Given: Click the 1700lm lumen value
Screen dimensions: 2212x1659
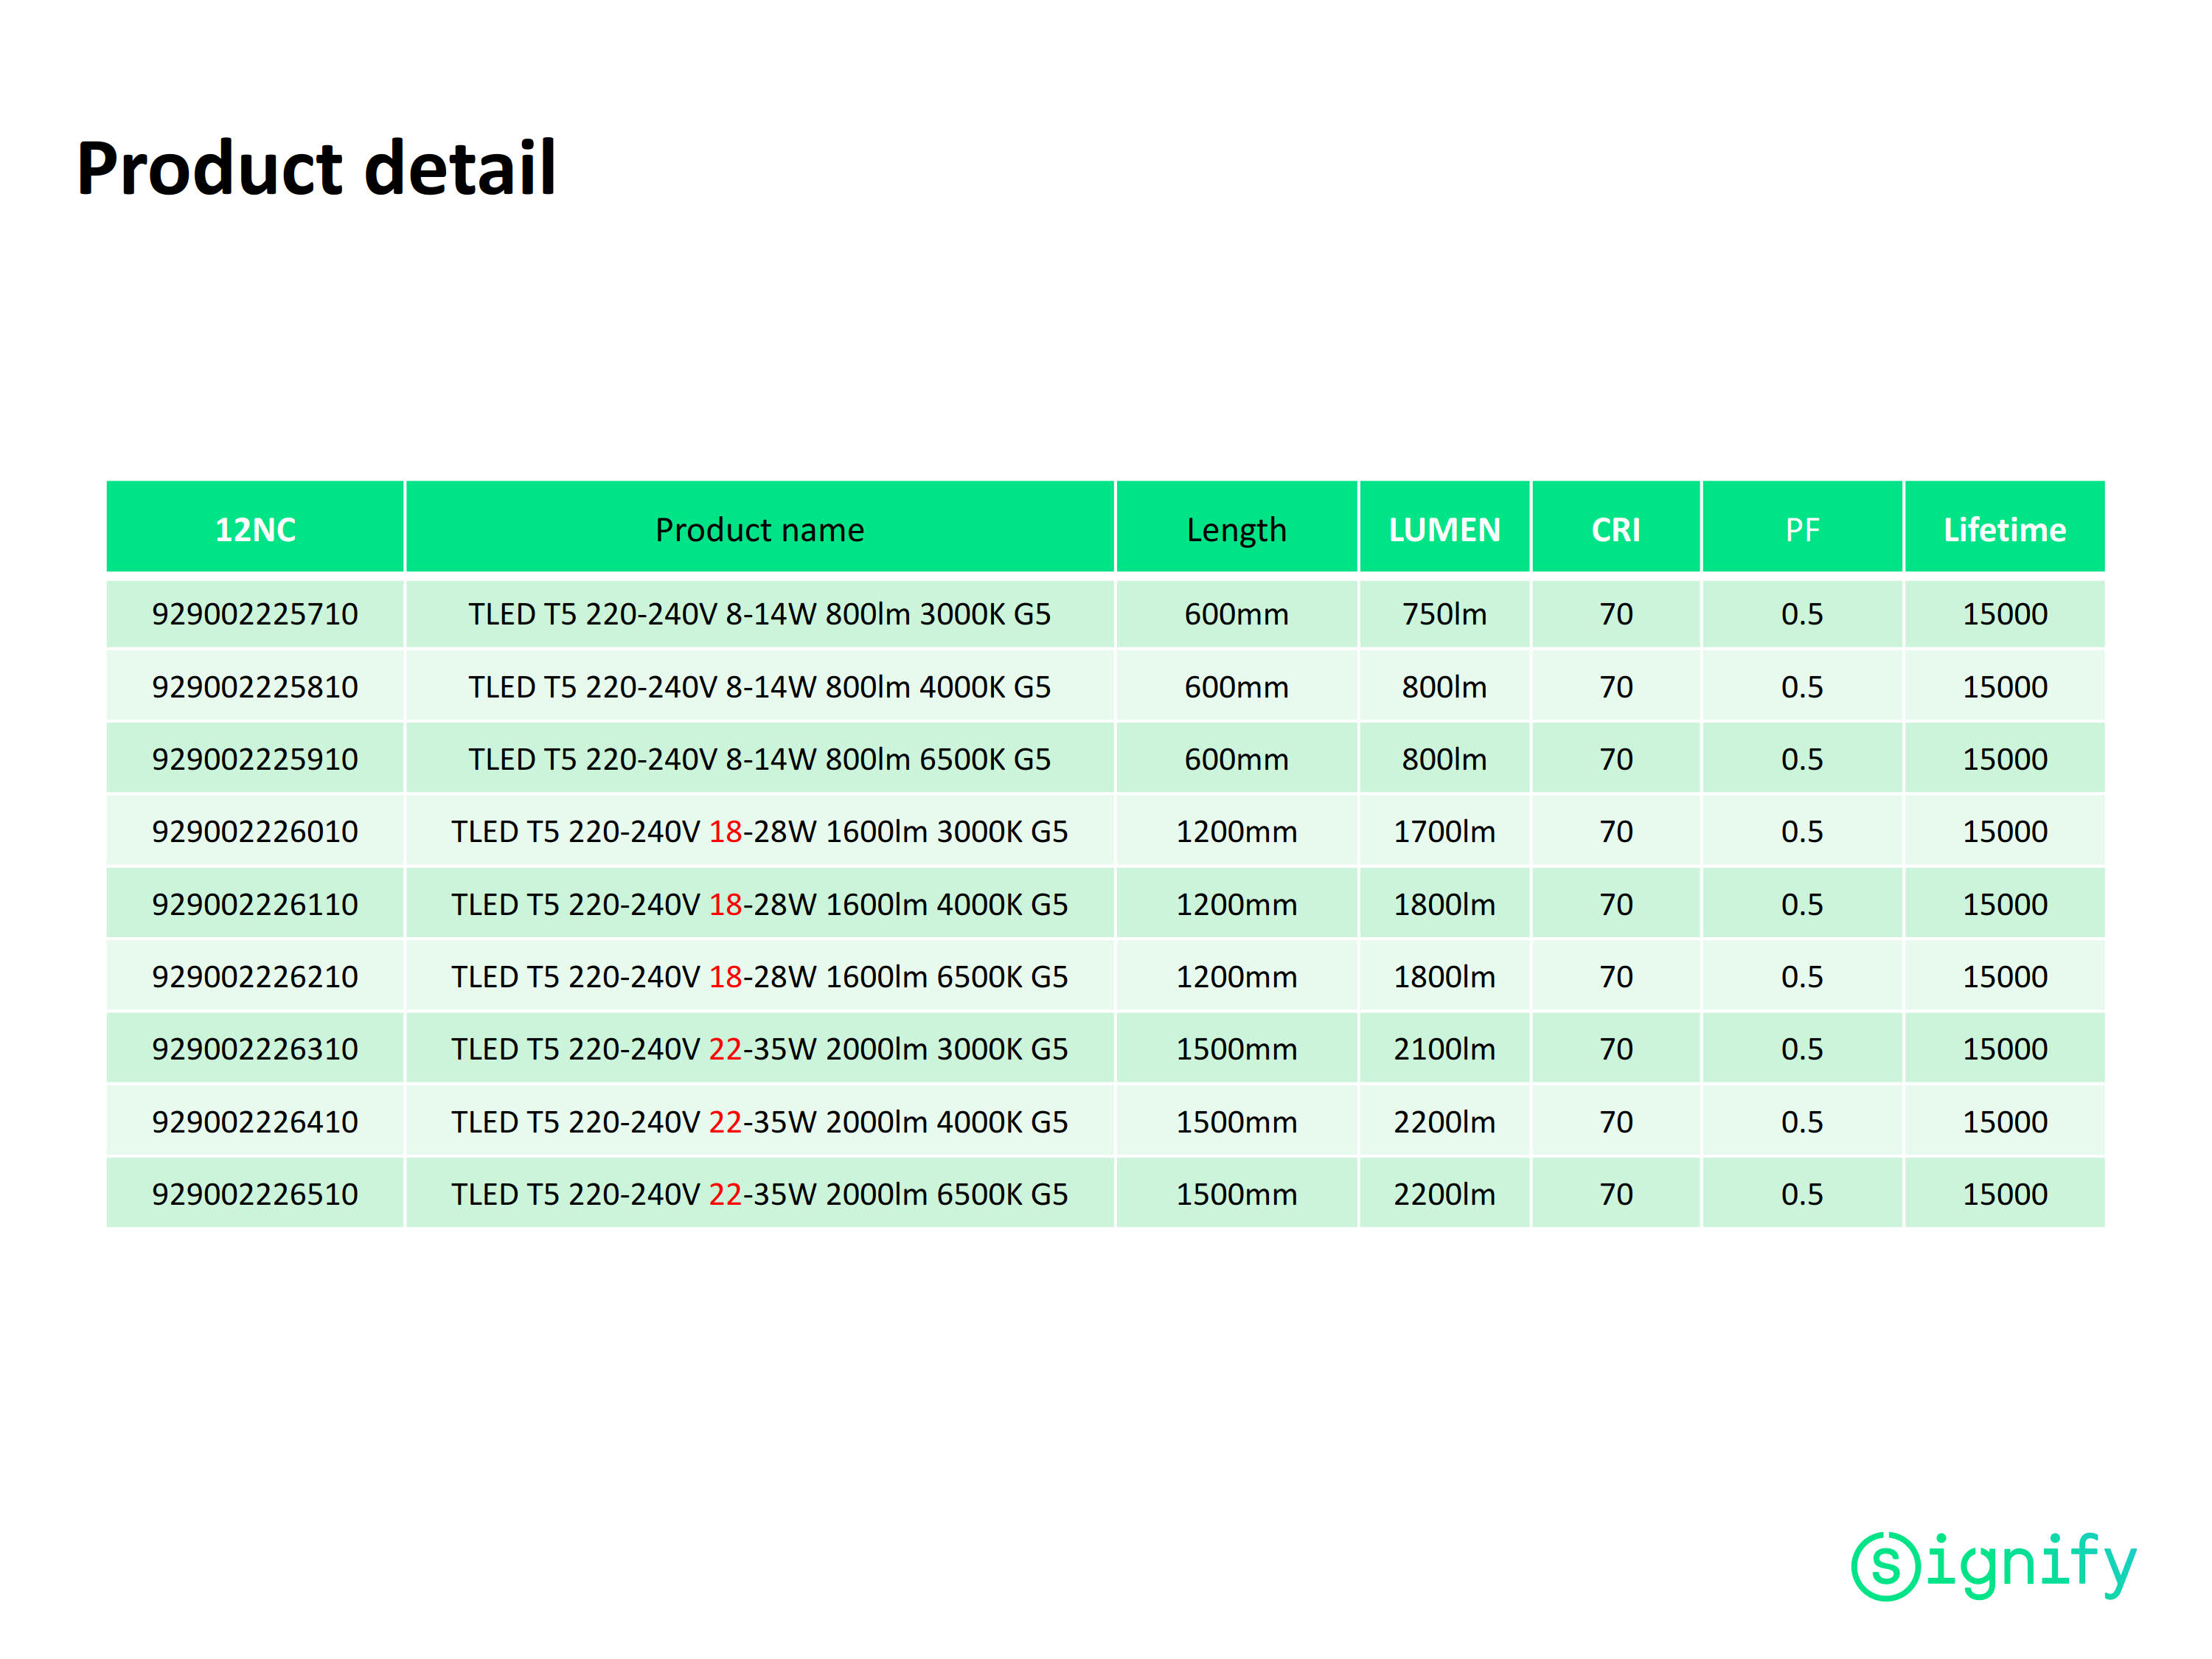Looking at the screenshot, I should (x=1444, y=831).
